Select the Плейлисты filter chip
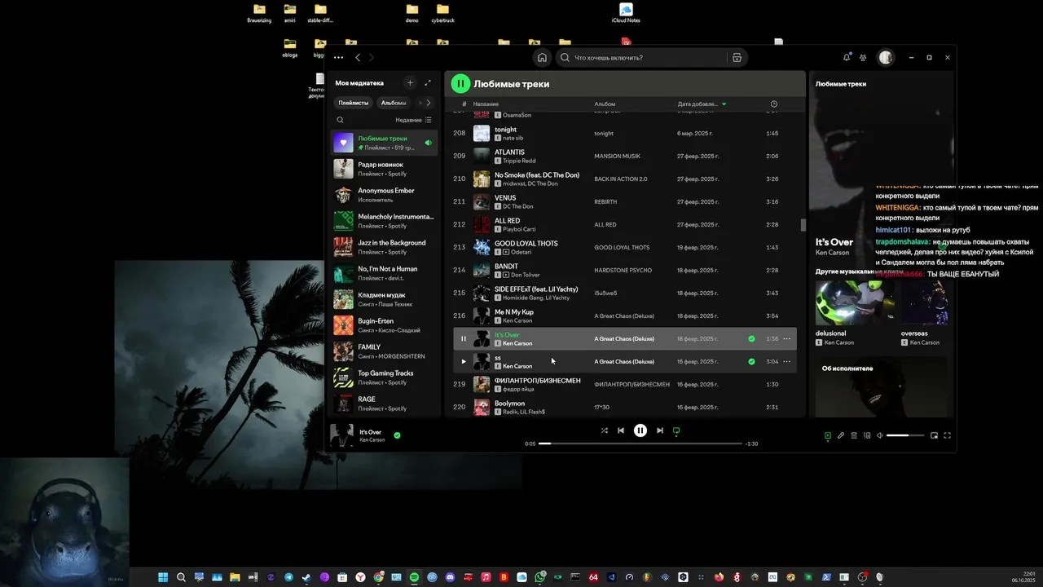This screenshot has height=587, width=1043. coord(354,103)
